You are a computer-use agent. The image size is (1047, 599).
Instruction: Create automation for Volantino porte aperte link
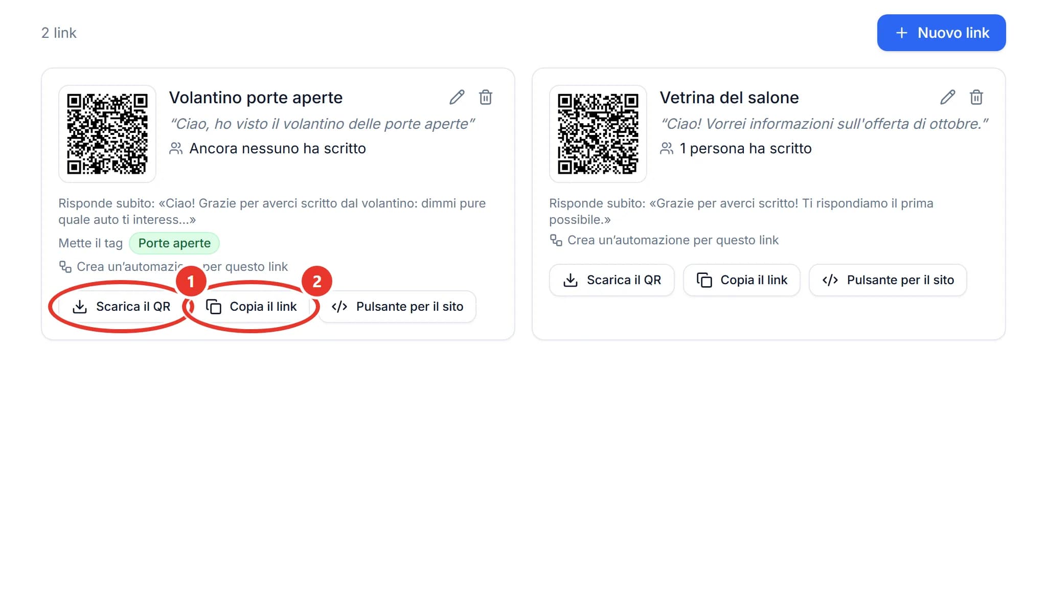tap(173, 267)
